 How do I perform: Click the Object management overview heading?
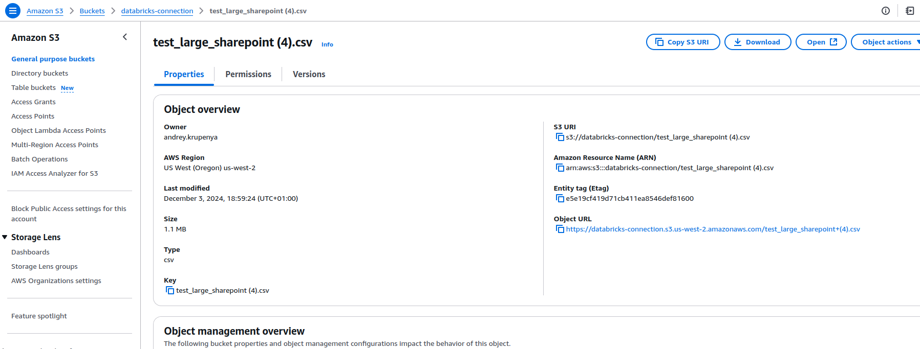(234, 331)
